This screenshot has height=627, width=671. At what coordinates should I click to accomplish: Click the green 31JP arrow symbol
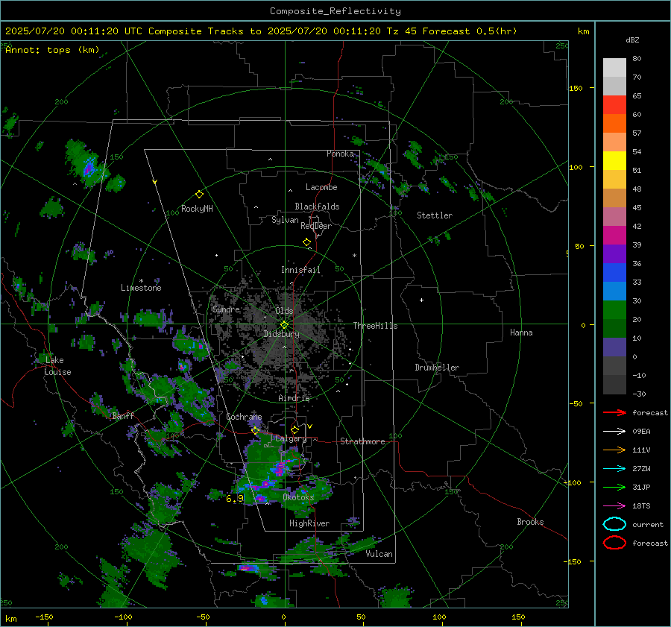pyautogui.click(x=614, y=487)
